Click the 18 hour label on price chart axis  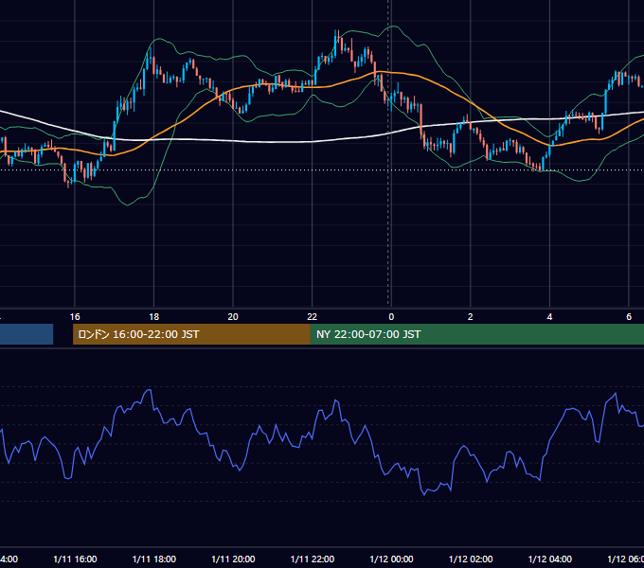[154, 317]
